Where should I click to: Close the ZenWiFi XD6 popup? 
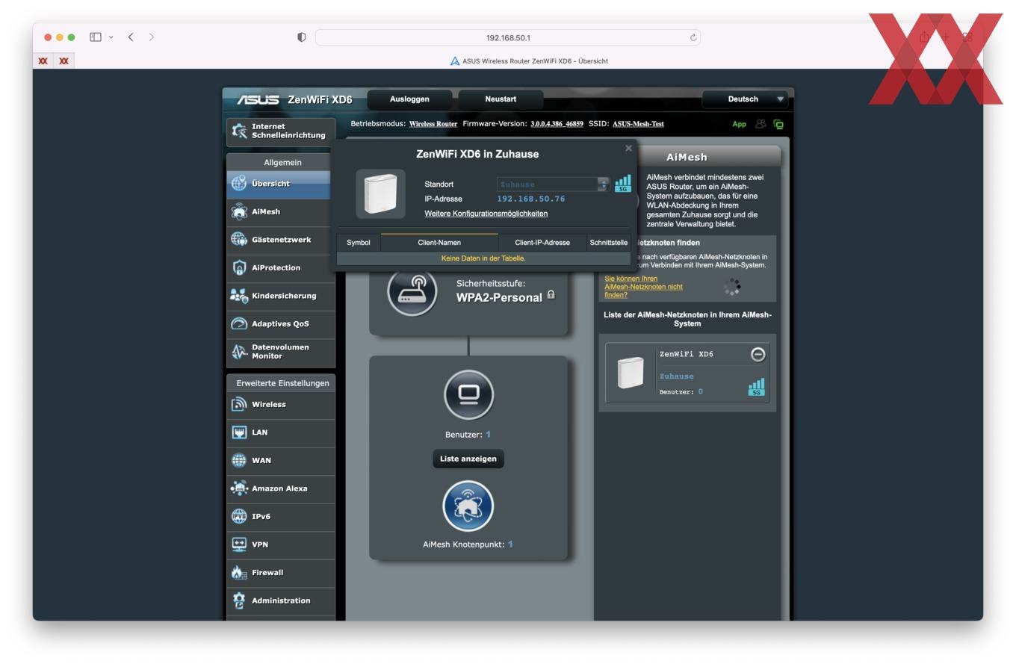628,148
